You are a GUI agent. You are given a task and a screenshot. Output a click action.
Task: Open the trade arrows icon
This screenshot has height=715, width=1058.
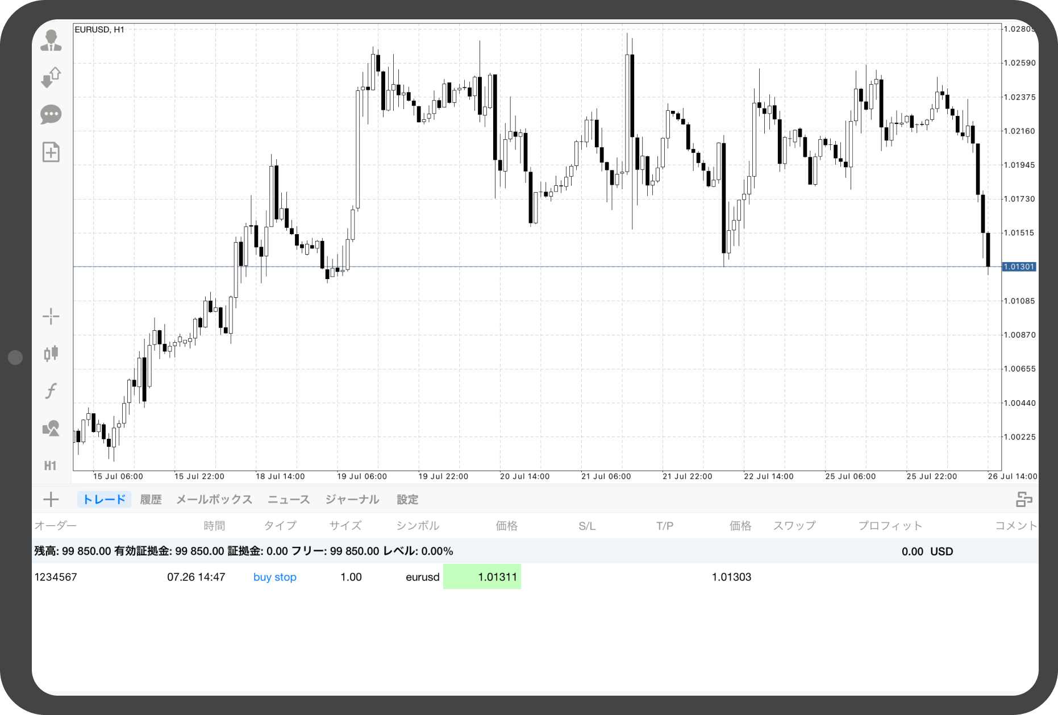coord(51,77)
